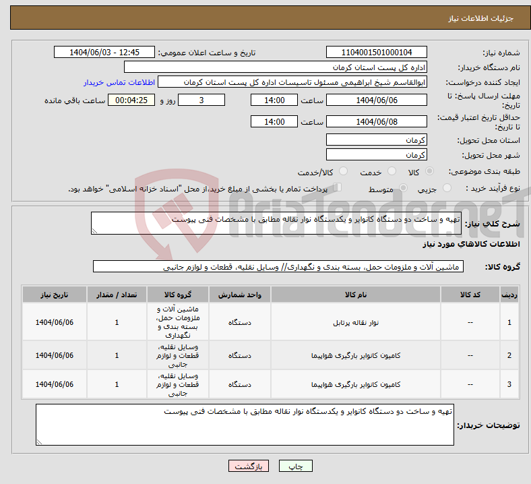Click the ردیف column header
The width and height of the screenshot is (531, 484).
[x=509, y=295]
